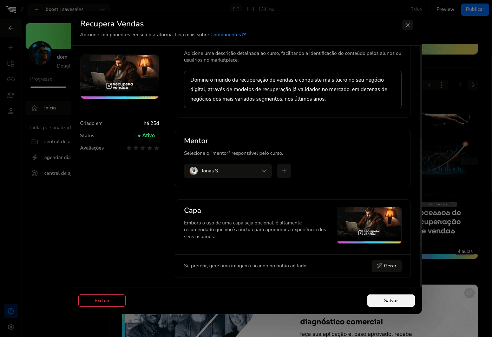Rate using the Avaliações stars
This screenshot has height=337, width=492.
pyautogui.click(x=143, y=148)
